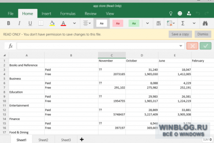Confirm the entry with green checkmark button

click(x=205, y=46)
